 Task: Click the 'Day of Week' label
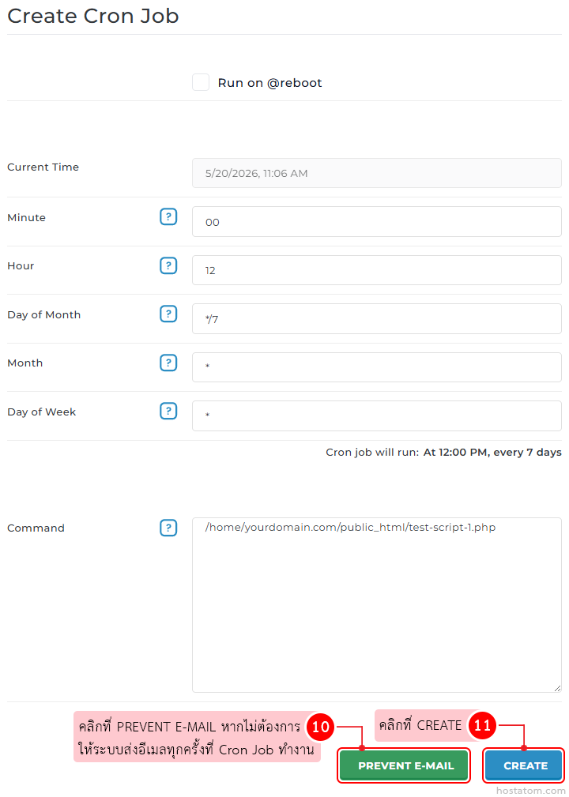(42, 412)
